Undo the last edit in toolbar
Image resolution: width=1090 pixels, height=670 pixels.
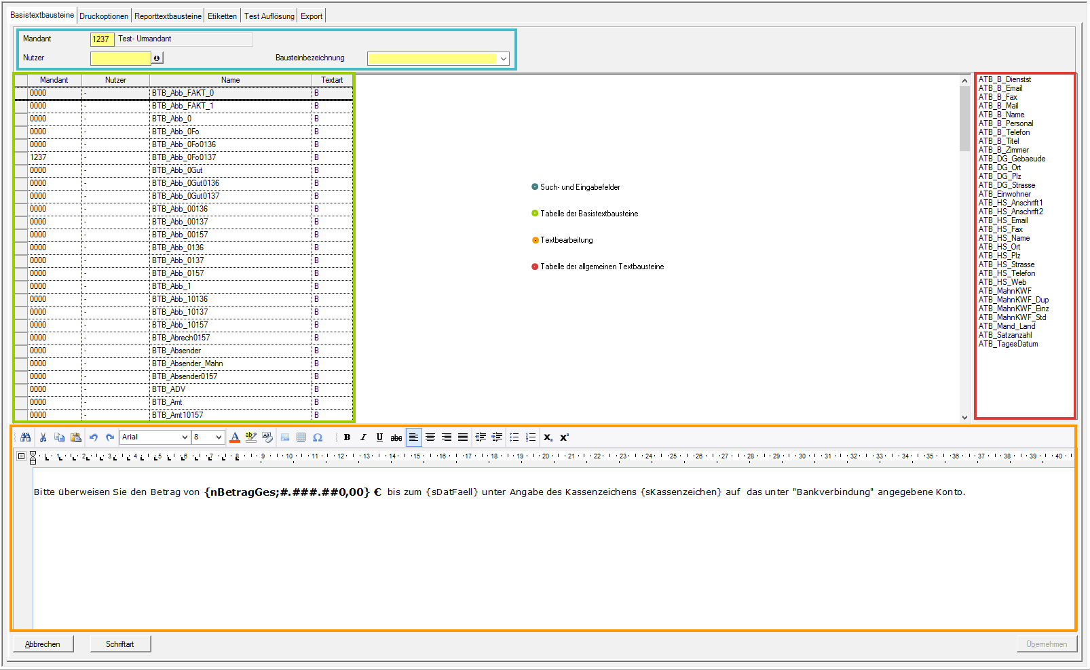pyautogui.click(x=94, y=437)
